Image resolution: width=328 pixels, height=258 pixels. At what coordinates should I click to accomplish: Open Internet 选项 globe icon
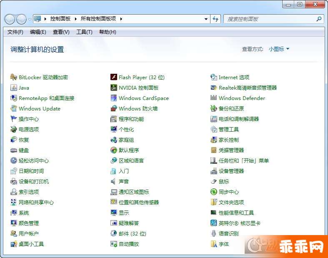[213, 77]
